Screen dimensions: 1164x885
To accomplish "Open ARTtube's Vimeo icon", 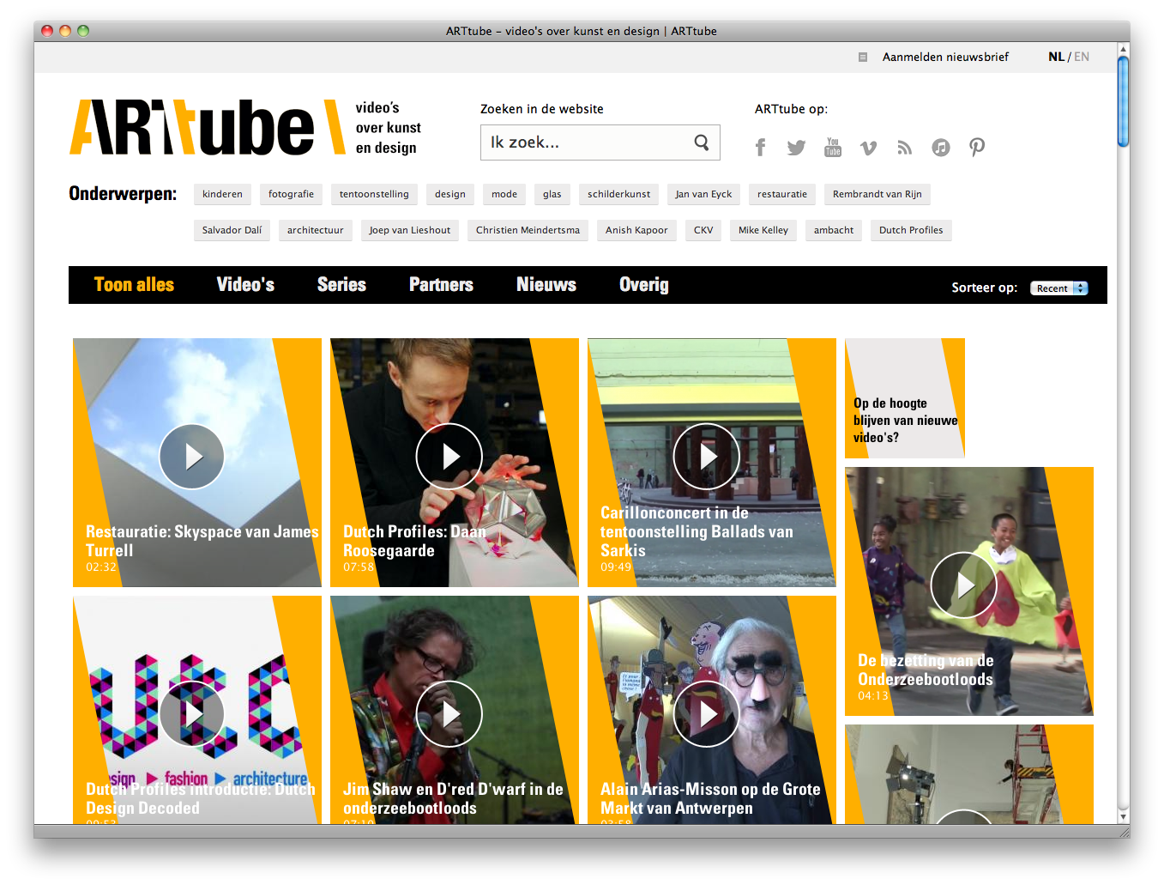I will point(869,148).
